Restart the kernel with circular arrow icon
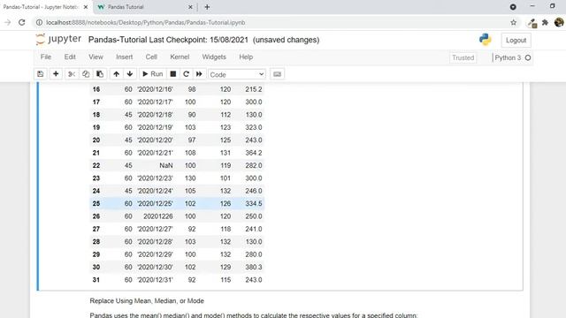The image size is (566, 318). pos(186,74)
